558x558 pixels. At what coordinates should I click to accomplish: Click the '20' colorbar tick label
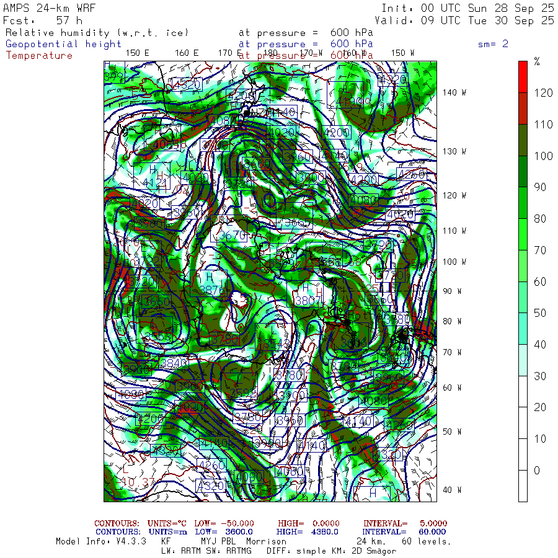coord(540,407)
